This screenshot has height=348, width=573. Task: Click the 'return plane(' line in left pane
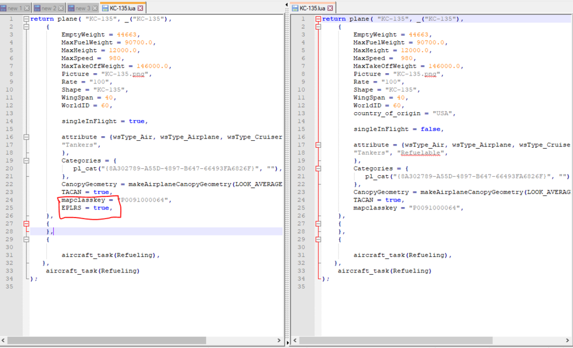pyautogui.click(x=101, y=19)
